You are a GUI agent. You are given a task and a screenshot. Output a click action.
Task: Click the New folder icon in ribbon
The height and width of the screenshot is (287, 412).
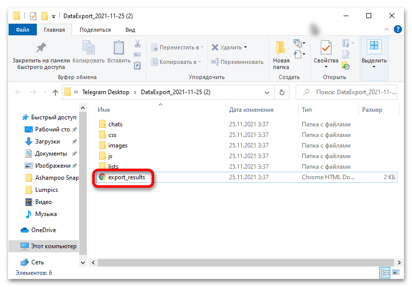click(281, 48)
